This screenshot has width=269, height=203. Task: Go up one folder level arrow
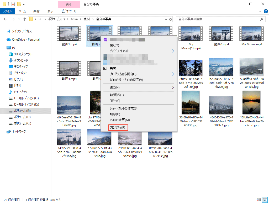(25, 19)
